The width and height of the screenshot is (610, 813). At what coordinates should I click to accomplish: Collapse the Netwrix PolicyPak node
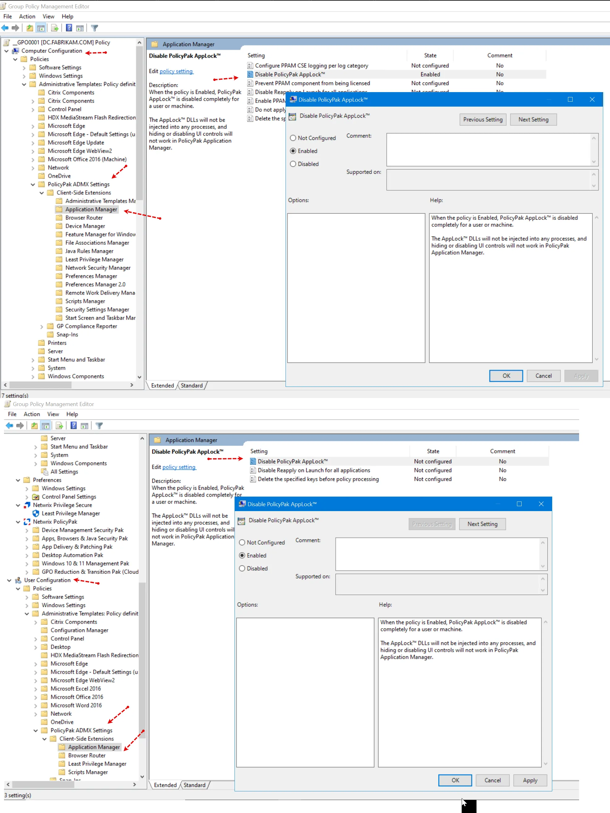click(18, 522)
